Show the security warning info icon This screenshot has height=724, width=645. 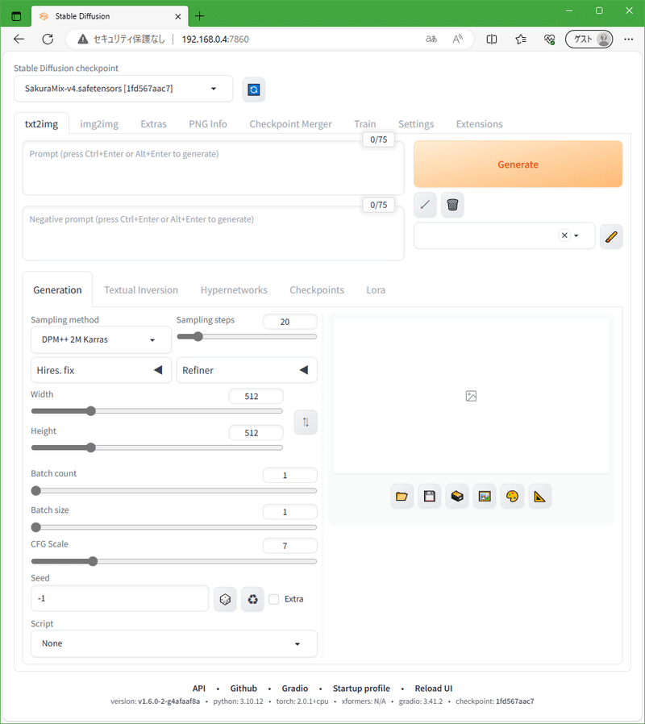coord(83,40)
